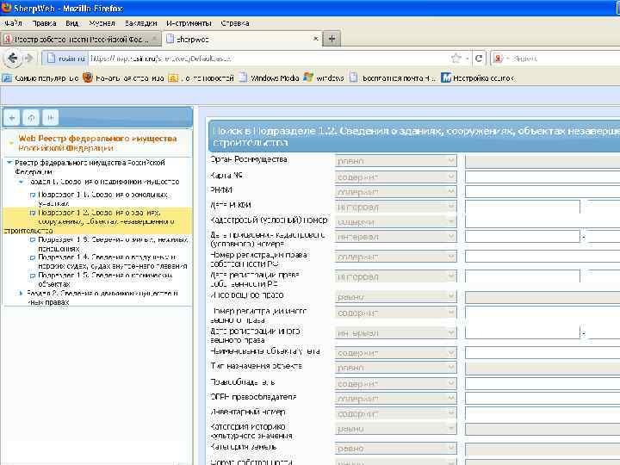This screenshot has width=620, height=465.
Task: Open a new tab with plus button
Action: 332,39
